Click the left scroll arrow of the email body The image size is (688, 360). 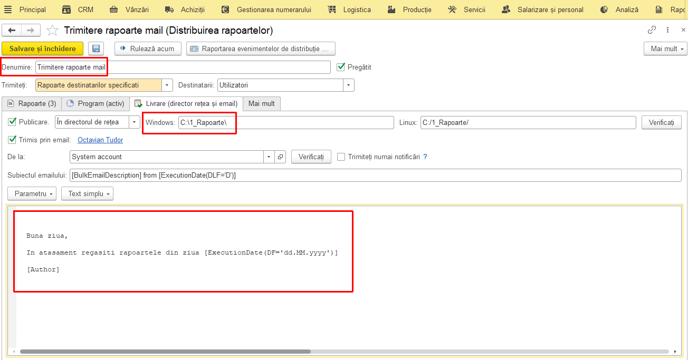click(x=14, y=352)
